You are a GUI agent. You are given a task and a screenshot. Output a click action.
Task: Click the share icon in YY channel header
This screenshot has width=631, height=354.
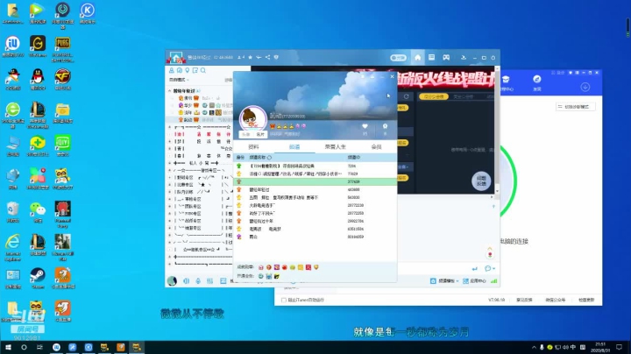[x=267, y=57]
